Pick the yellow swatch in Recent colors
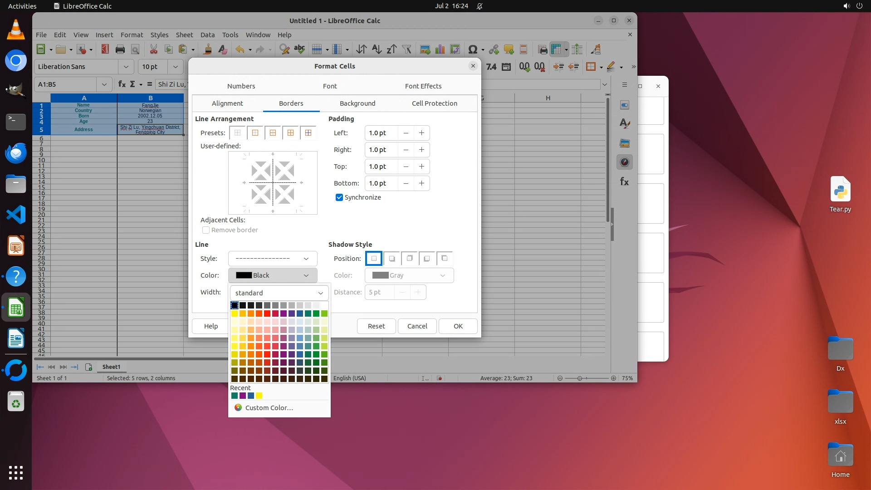 (259, 396)
